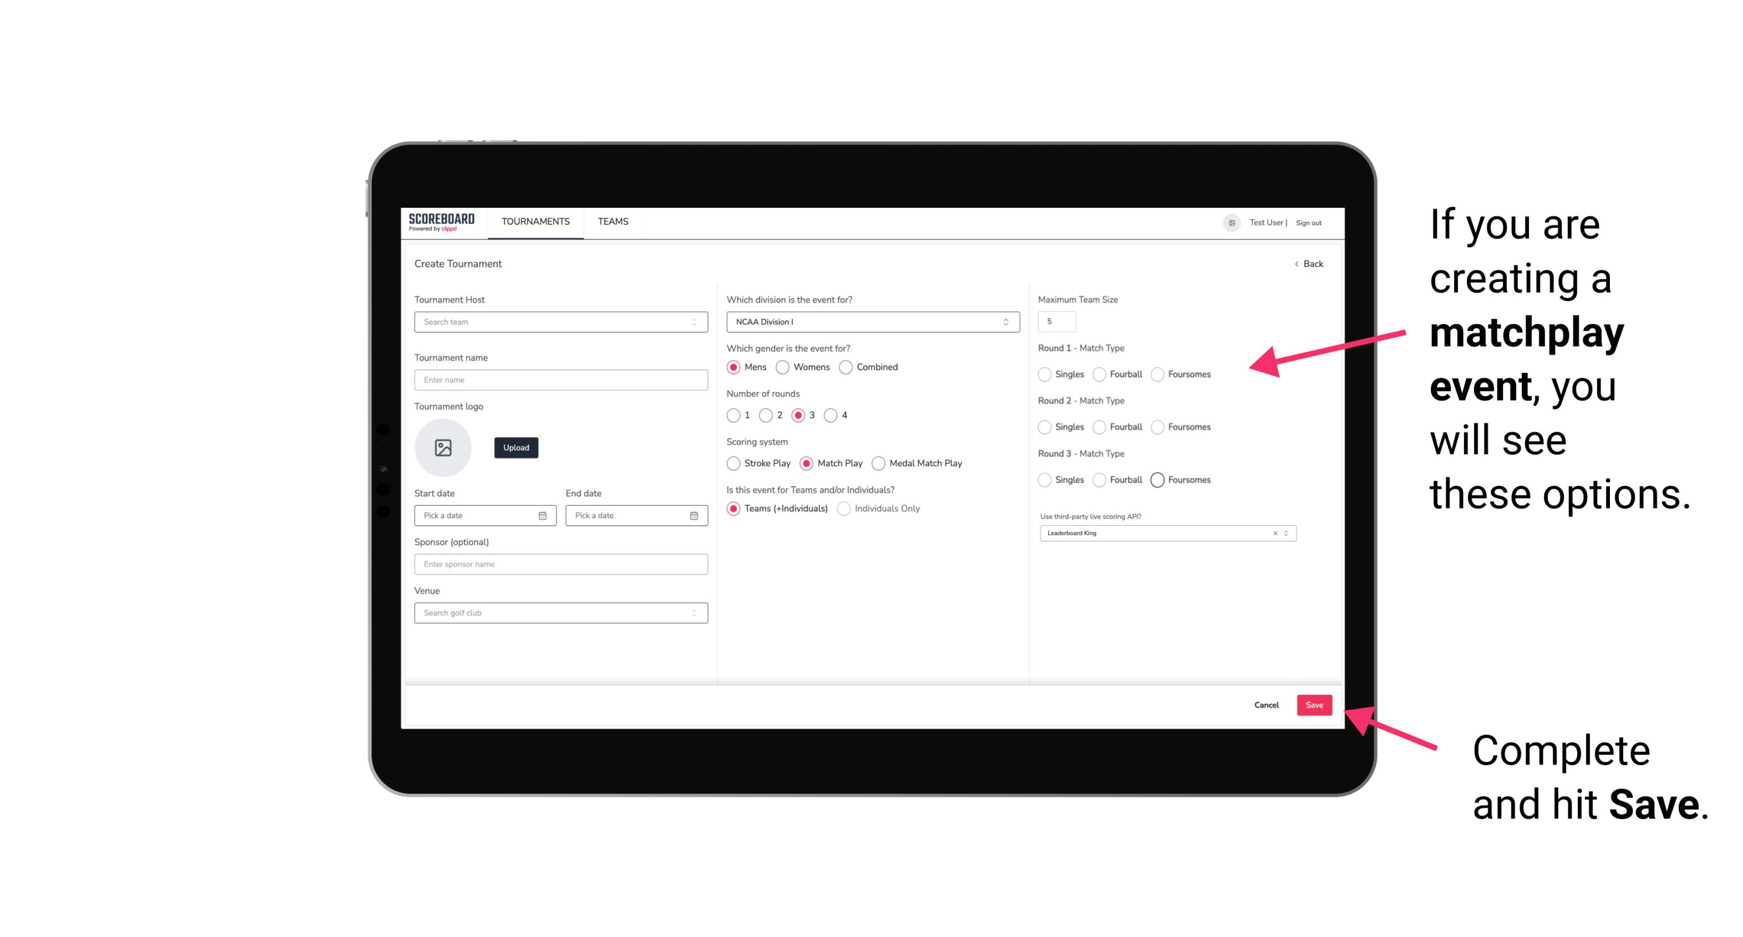Click the tournament logo upload icon
1743x937 pixels.
[x=443, y=448]
